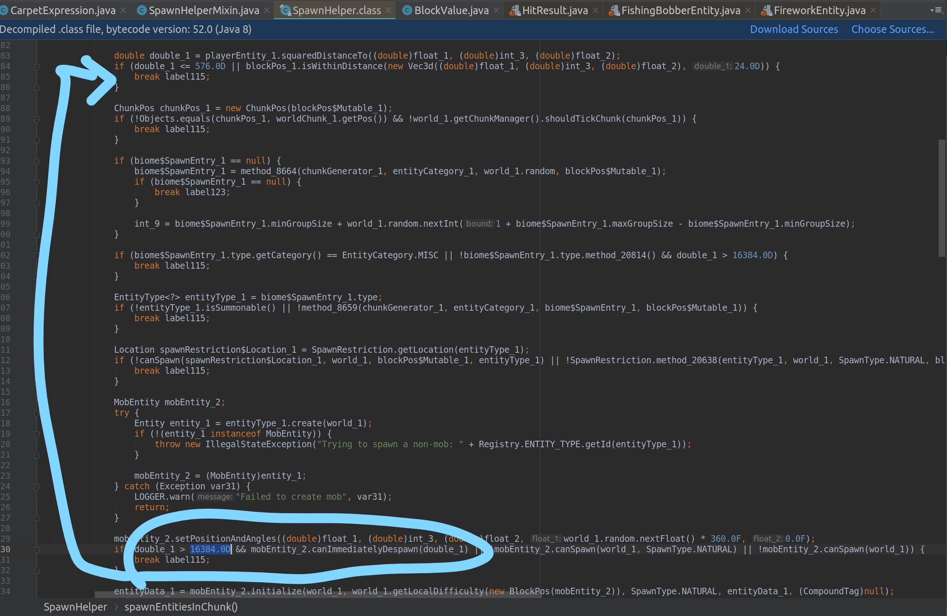Close the FishingBobberEntity.java tab
947x616 pixels.
[x=748, y=11]
